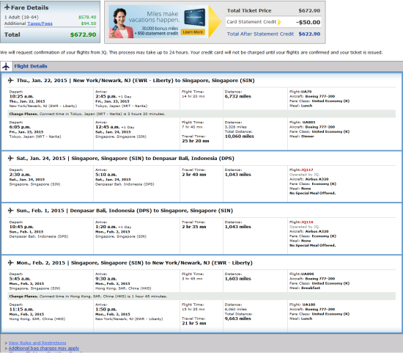Click the 10,060 miles total distance
The height and width of the screenshot is (353, 403).
coord(240,137)
